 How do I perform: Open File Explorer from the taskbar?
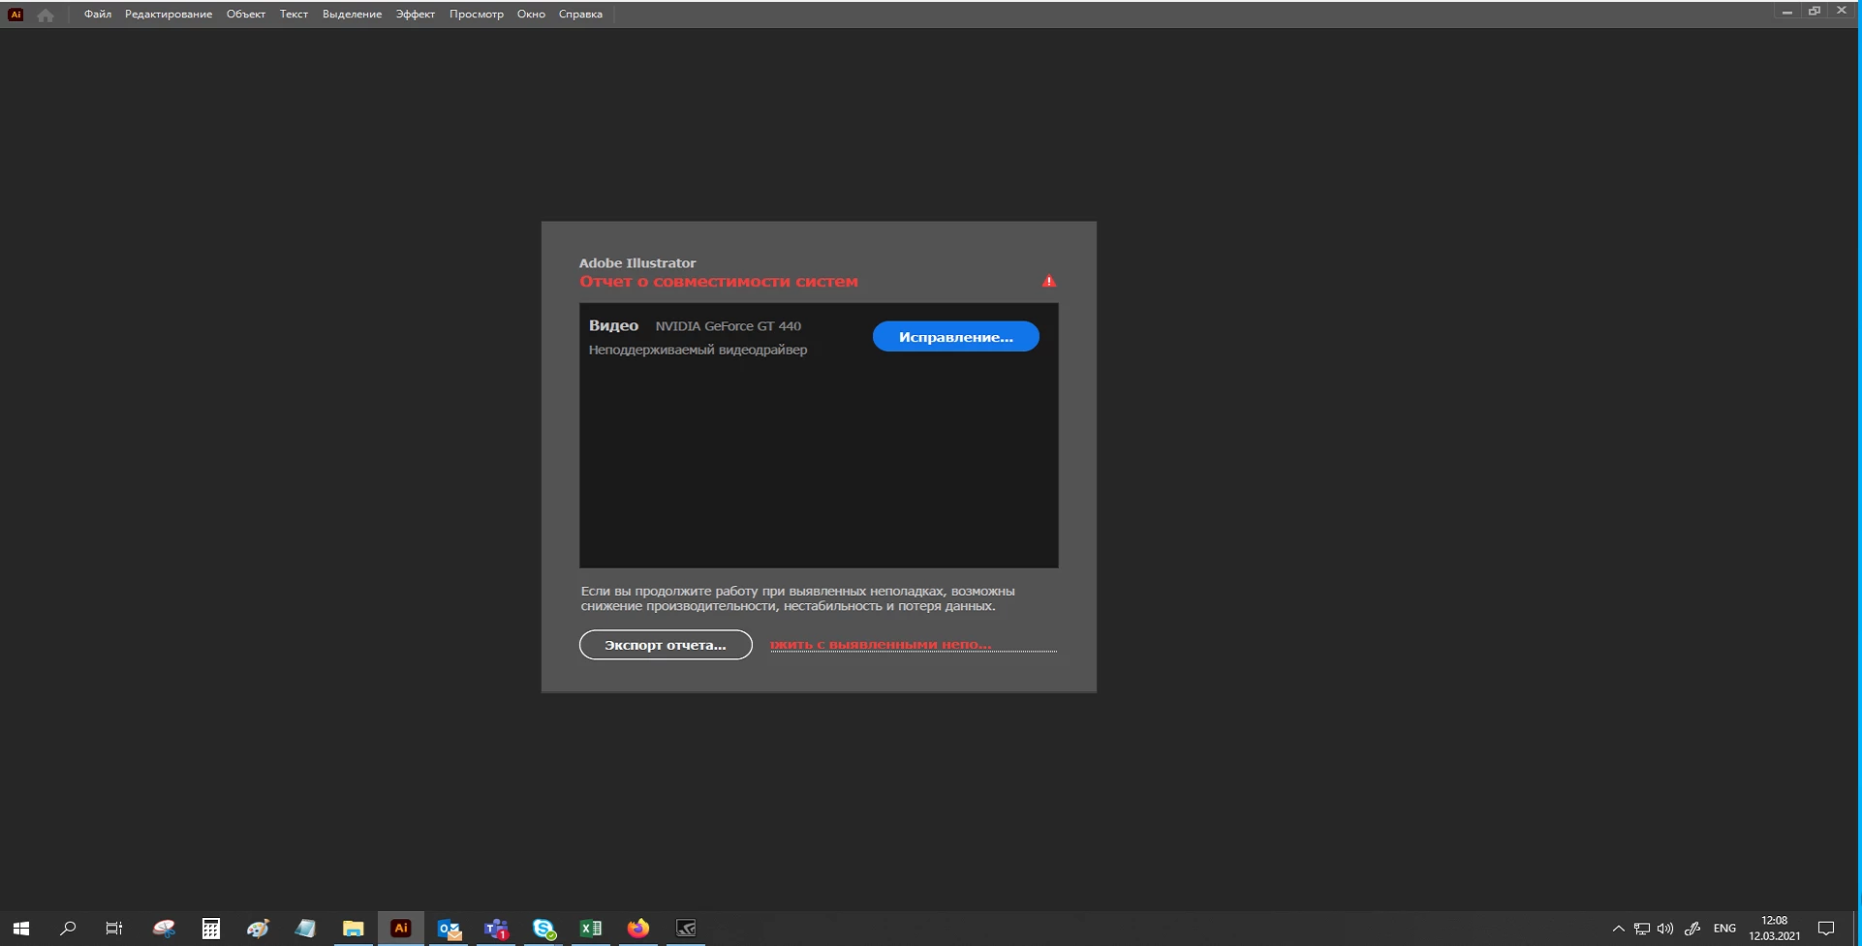[353, 929]
